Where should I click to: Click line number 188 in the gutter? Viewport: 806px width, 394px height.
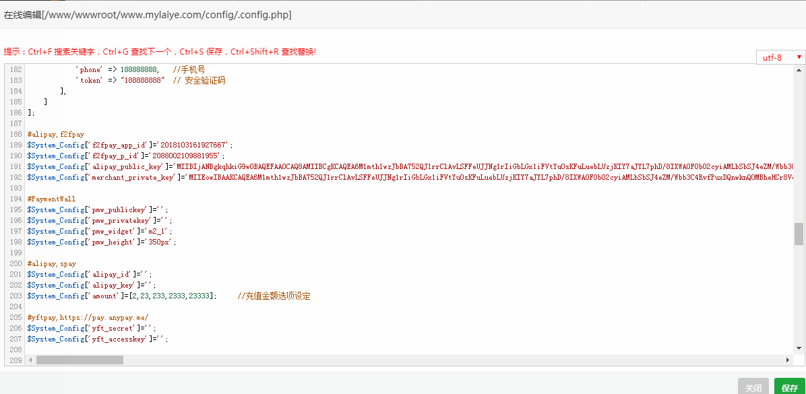[x=15, y=134]
